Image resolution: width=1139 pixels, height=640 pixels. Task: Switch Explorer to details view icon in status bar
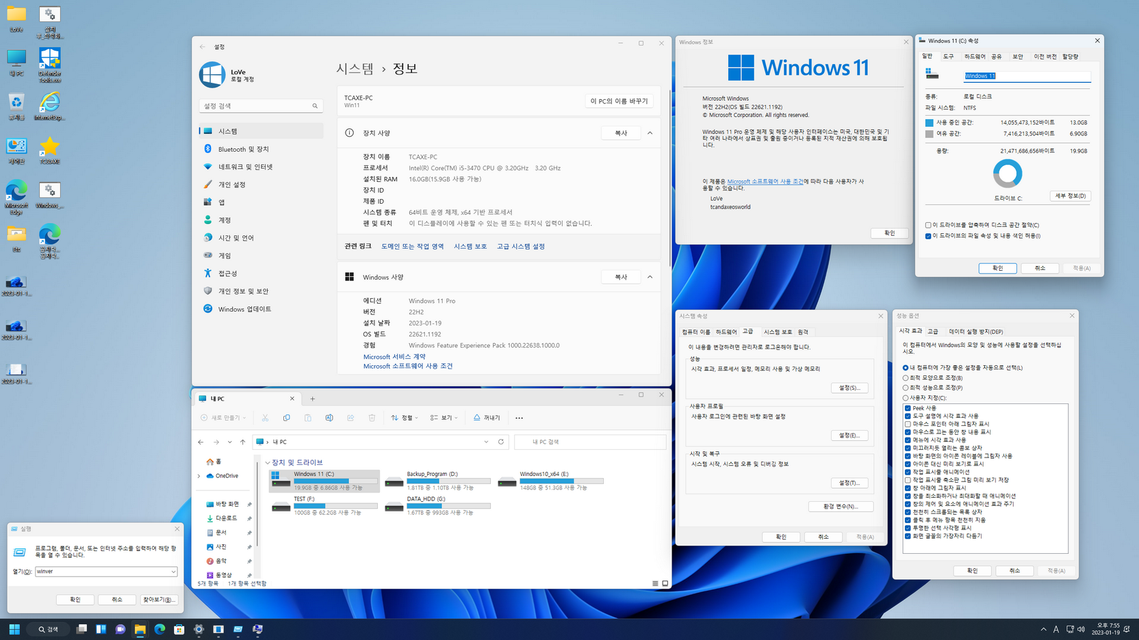pos(655,583)
